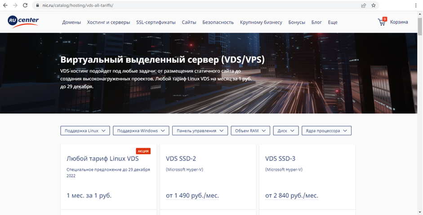Click the browser back arrow
423x215 pixels.
[5, 5]
